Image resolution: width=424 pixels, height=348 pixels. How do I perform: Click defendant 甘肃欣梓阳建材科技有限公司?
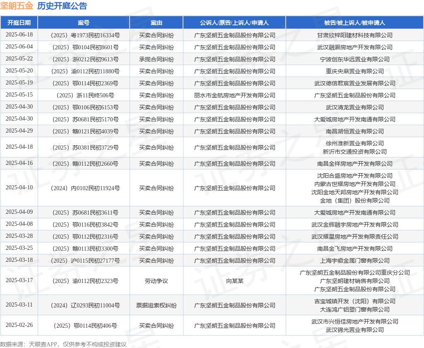click(355, 35)
